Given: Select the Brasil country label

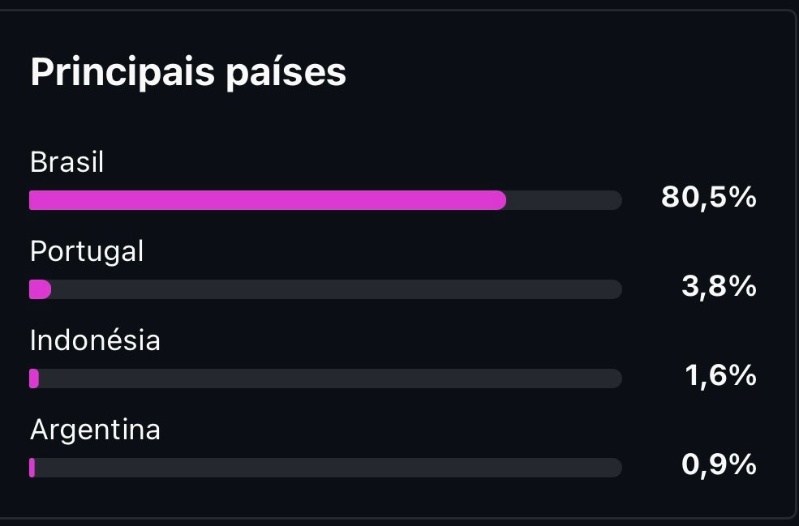Looking at the screenshot, I should [x=67, y=162].
